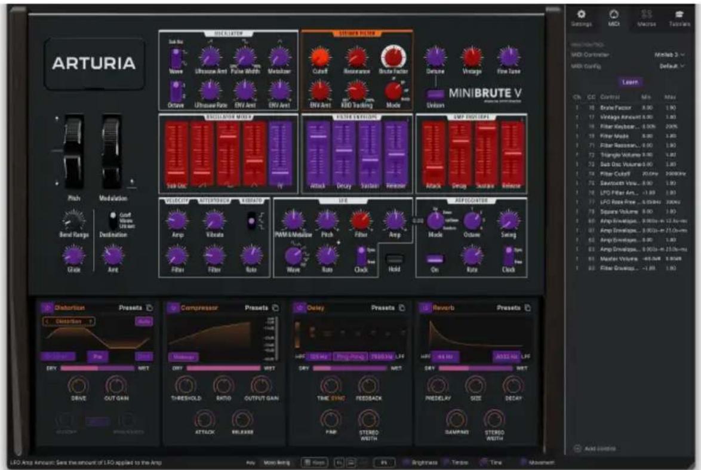Select the Brute Factor MIDI row

626,107
